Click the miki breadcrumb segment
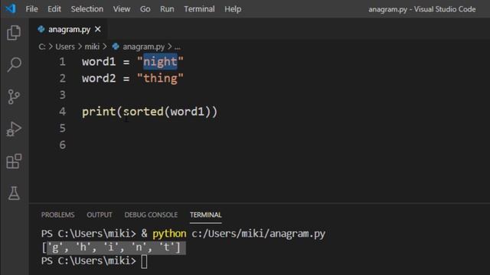The width and height of the screenshot is (490, 275). tap(92, 47)
